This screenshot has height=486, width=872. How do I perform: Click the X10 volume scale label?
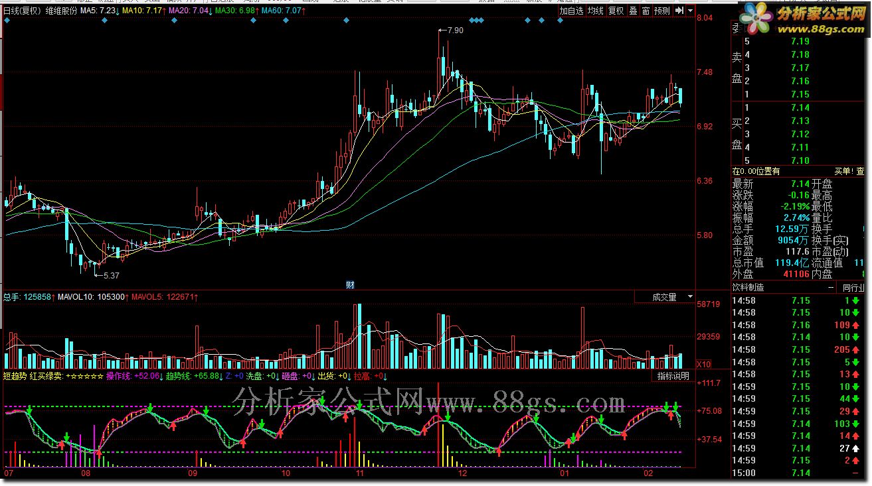click(703, 365)
